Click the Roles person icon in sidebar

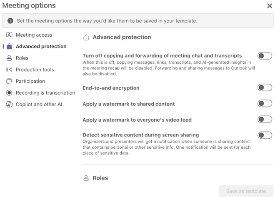pyautogui.click(x=9, y=58)
